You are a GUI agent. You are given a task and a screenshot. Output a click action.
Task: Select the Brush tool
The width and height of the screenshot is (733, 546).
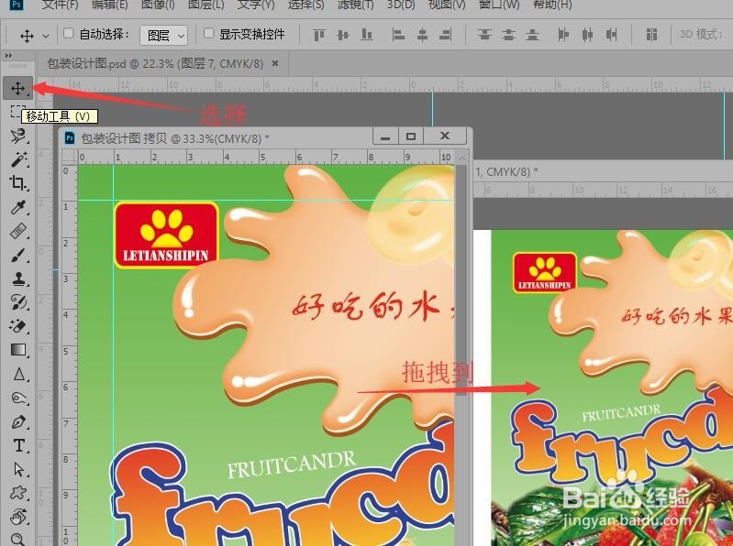click(x=18, y=255)
